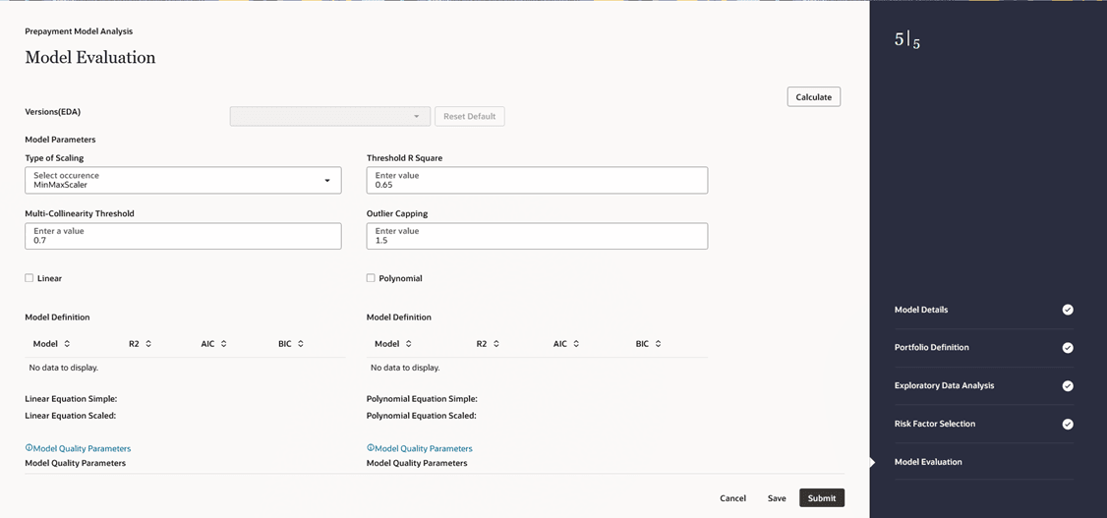This screenshot has width=1107, height=518.
Task: Sort polynomial table by BIC column
Action: [x=658, y=344]
